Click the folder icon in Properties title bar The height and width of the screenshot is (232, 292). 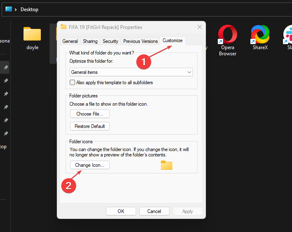point(64,27)
